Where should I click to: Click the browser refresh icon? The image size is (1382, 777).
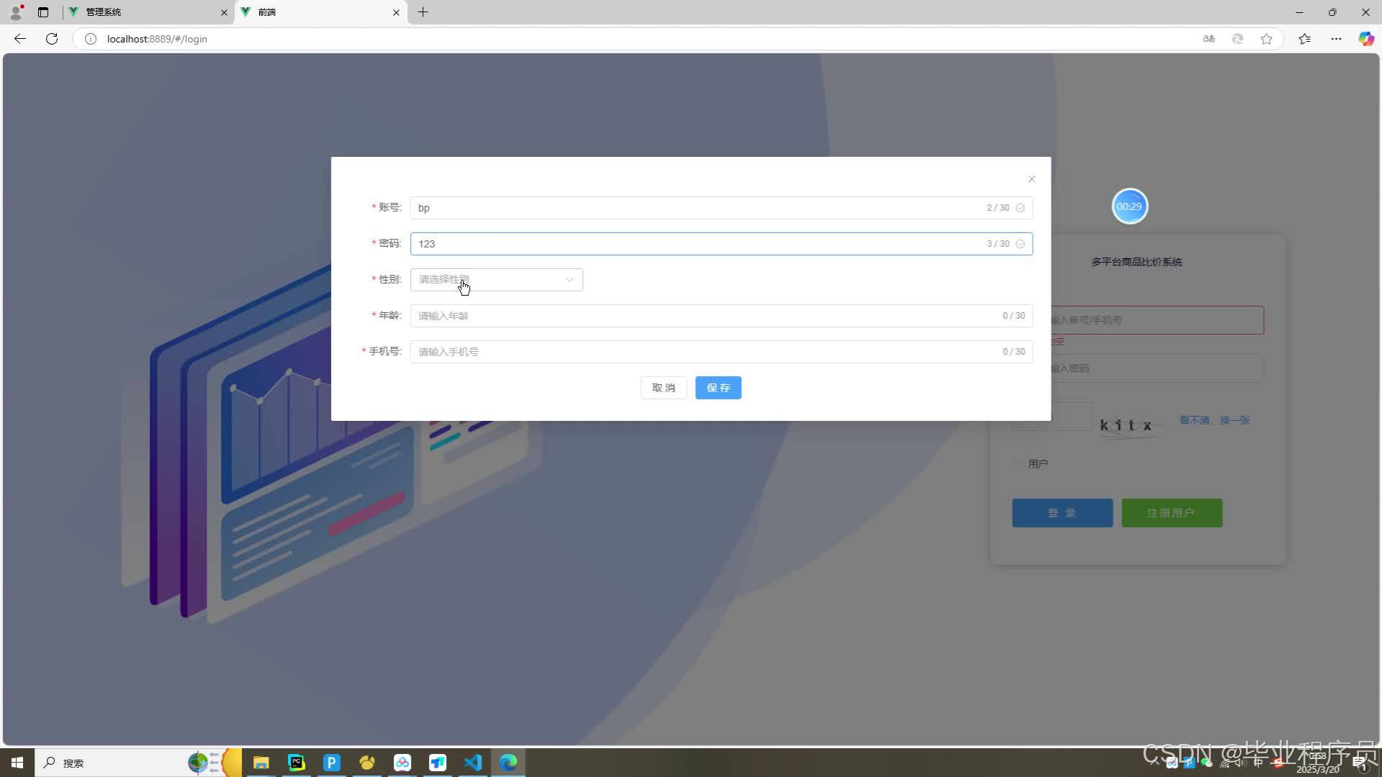[52, 39]
